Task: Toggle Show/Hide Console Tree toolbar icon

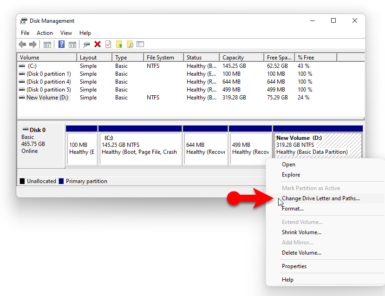Action: point(47,45)
